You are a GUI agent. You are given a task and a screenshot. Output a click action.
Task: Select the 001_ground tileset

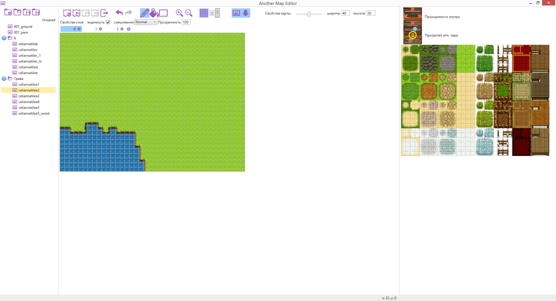(x=23, y=26)
